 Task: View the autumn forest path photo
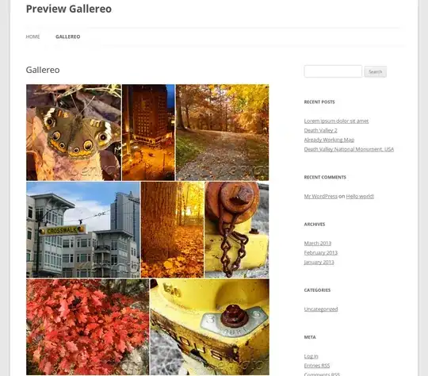[x=222, y=132]
